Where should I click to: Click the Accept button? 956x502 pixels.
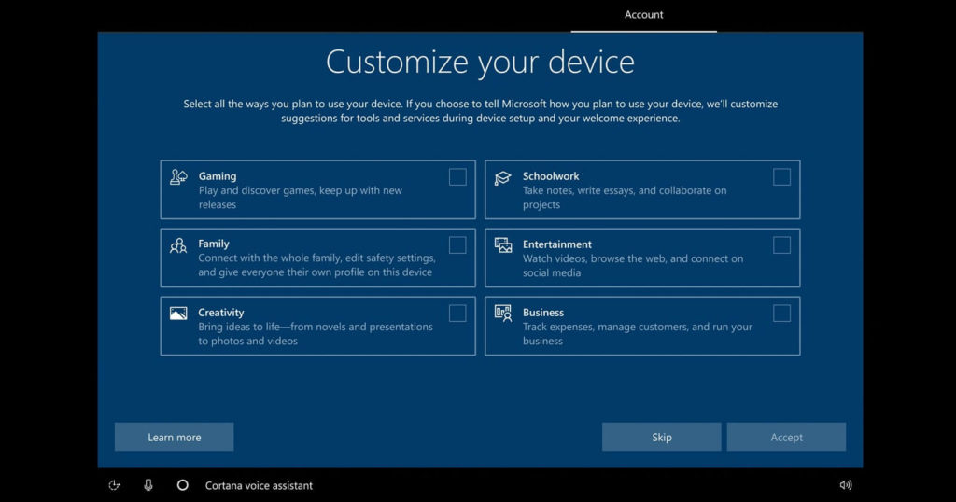[x=786, y=437]
